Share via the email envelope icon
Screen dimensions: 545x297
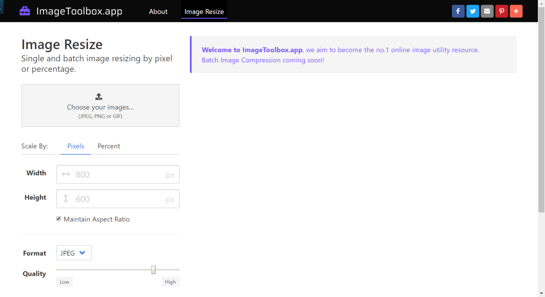[487, 11]
